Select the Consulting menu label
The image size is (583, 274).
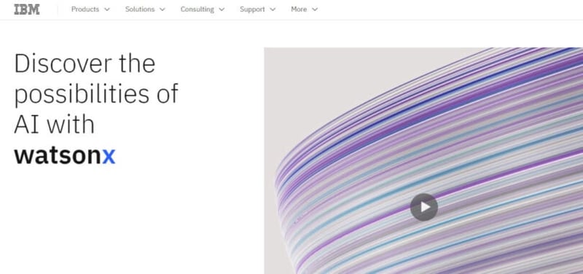tap(197, 9)
